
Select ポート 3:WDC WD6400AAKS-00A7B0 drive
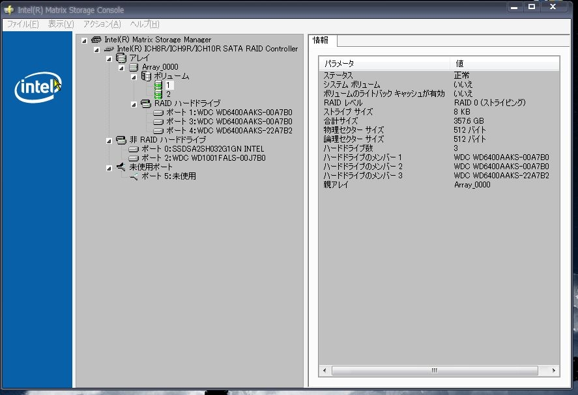[229, 122]
